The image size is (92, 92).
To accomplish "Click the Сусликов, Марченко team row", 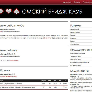I will (34, 87).
